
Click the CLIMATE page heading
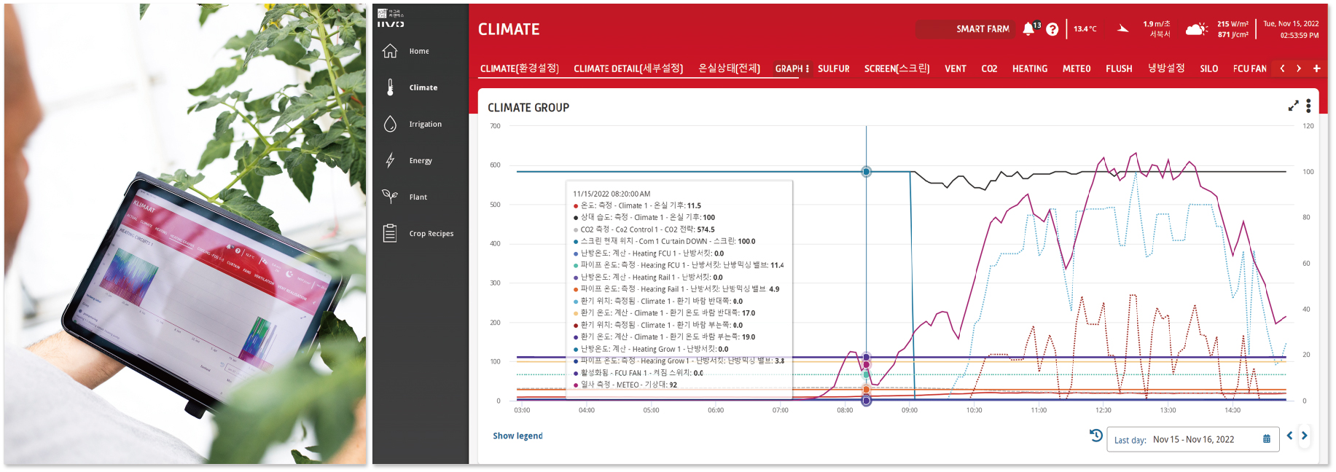[x=509, y=29]
